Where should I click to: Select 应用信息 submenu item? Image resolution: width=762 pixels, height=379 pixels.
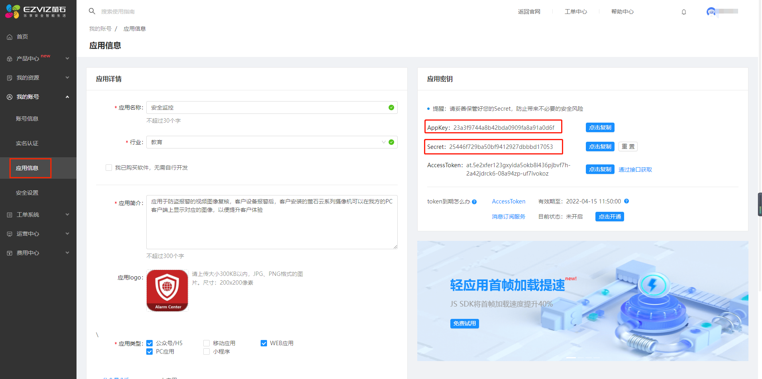click(x=27, y=168)
